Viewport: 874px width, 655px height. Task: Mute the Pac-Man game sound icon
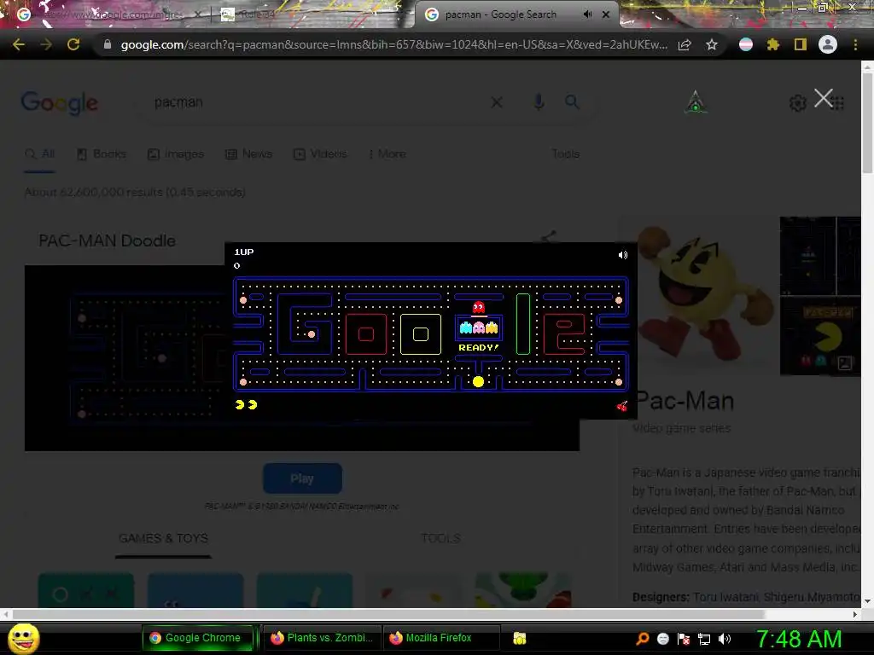click(x=622, y=254)
